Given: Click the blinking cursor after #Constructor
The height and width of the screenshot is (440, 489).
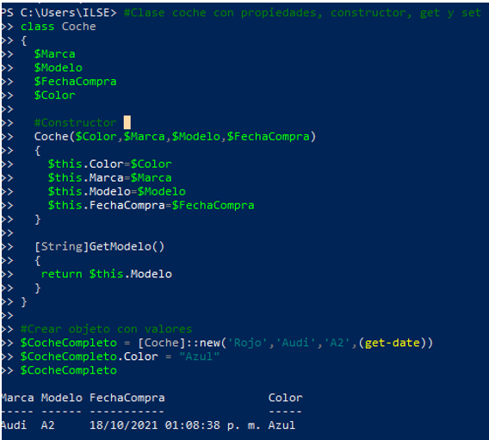Looking at the screenshot, I should 127,122.
